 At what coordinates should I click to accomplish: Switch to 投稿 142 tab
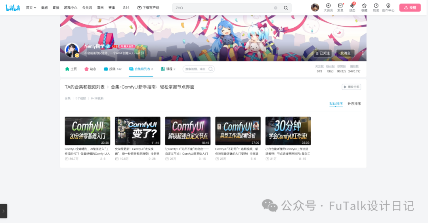pos(113,69)
